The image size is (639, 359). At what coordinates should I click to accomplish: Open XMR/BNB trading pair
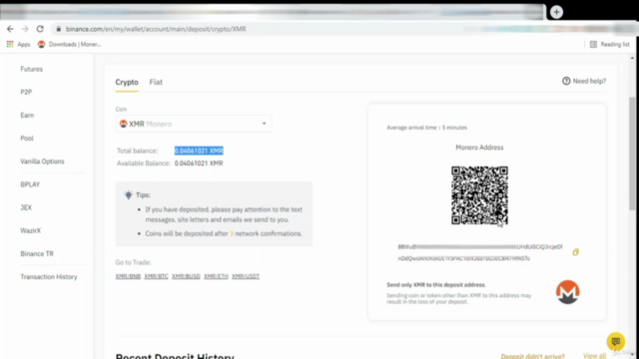[128, 276]
